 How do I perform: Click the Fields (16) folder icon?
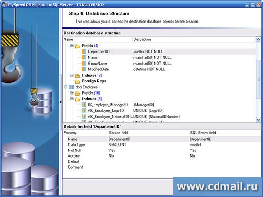click(77, 93)
